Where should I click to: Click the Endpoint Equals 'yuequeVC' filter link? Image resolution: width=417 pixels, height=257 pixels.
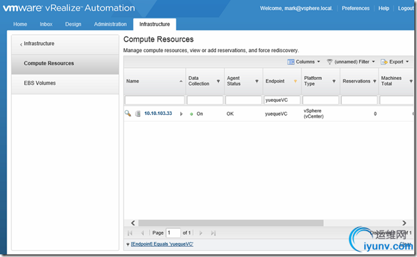(162, 244)
